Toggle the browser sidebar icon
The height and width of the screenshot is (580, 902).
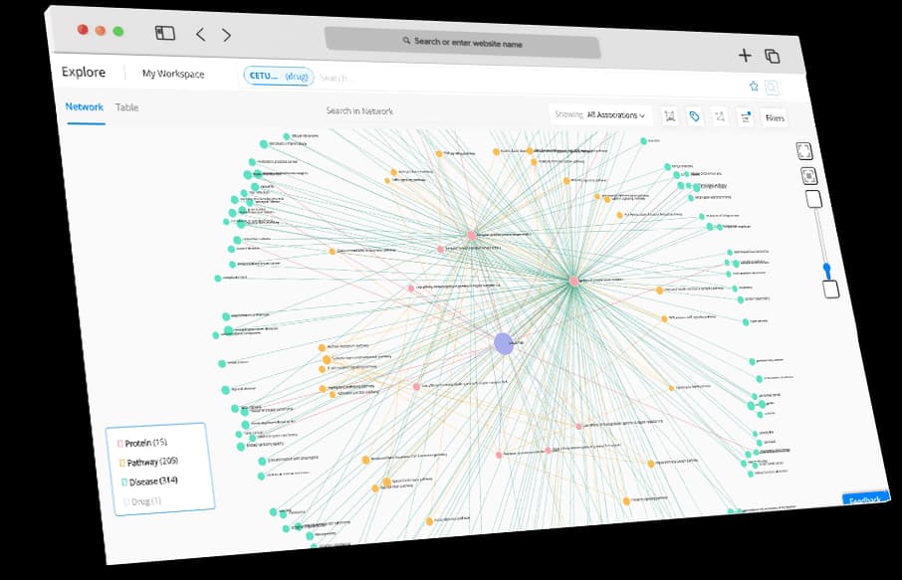pos(165,33)
